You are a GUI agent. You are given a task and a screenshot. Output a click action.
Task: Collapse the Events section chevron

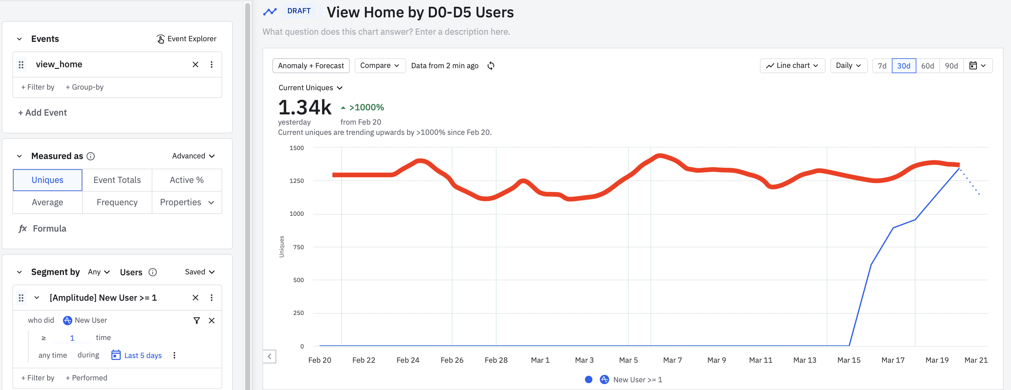[19, 39]
